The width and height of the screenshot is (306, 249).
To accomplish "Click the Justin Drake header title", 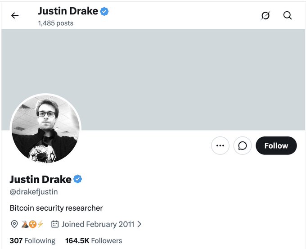I will click(x=68, y=11).
